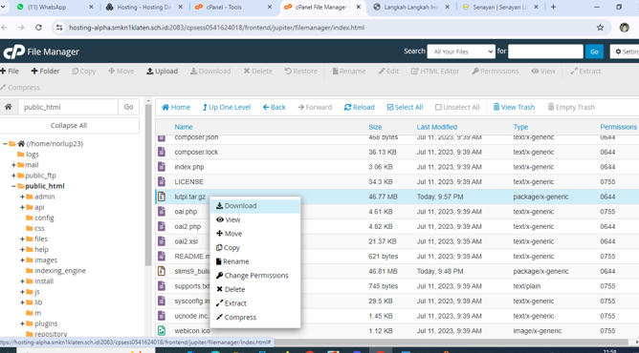Click the Extract toolbar button

coord(585,72)
